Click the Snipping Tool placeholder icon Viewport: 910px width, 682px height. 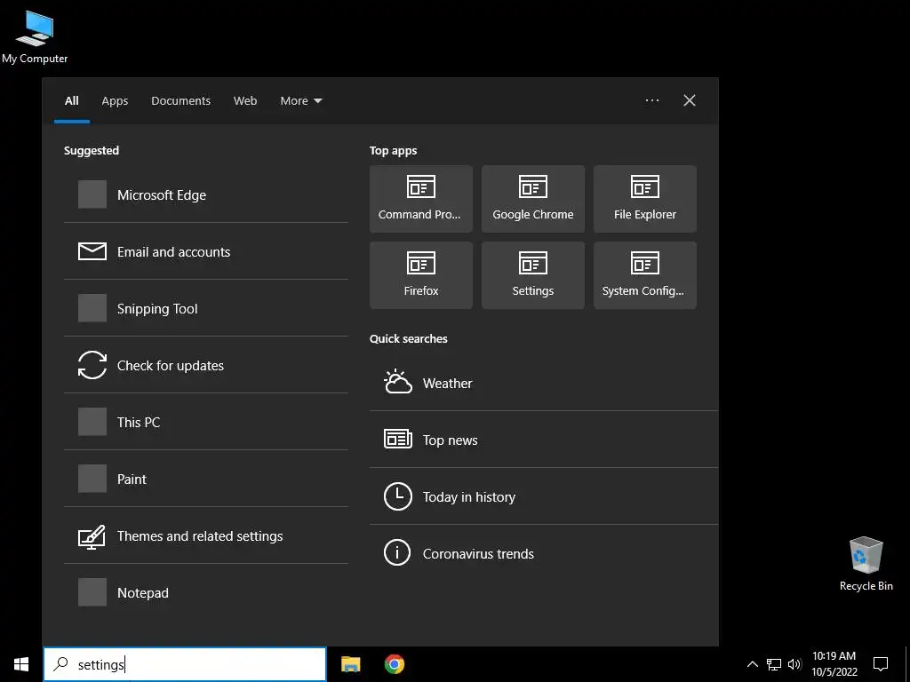click(92, 308)
